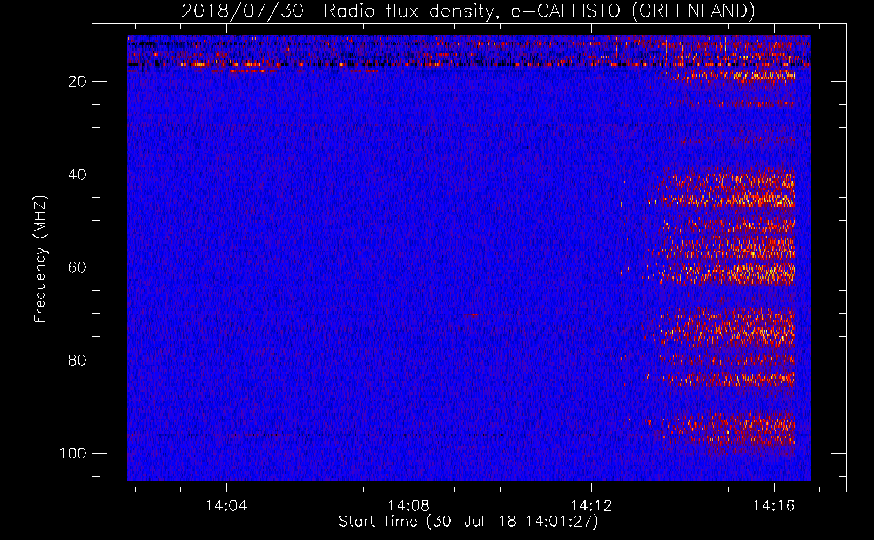The image size is (874, 540).
Task: Click the 14:16 time tick label
Action: point(774,505)
